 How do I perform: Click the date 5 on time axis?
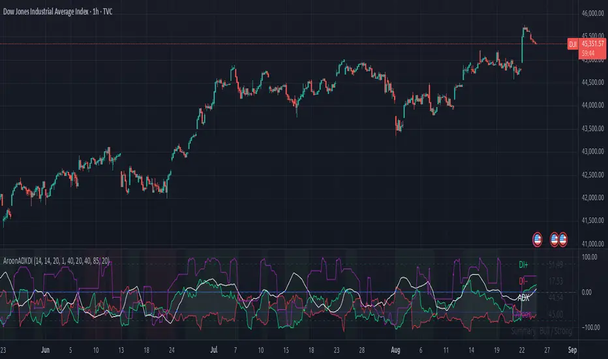(70, 350)
